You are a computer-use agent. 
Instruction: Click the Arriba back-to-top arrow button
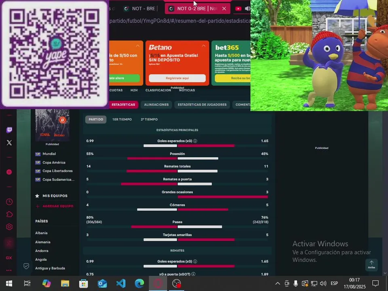pos(371,264)
